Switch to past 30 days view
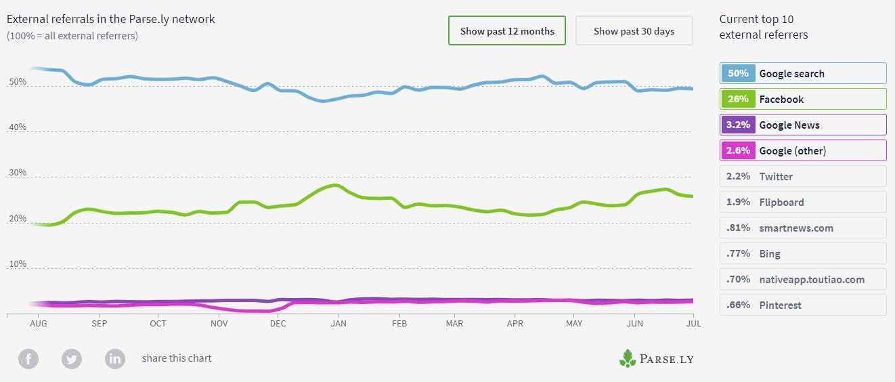Viewport: 895px width, 382px height. (634, 30)
